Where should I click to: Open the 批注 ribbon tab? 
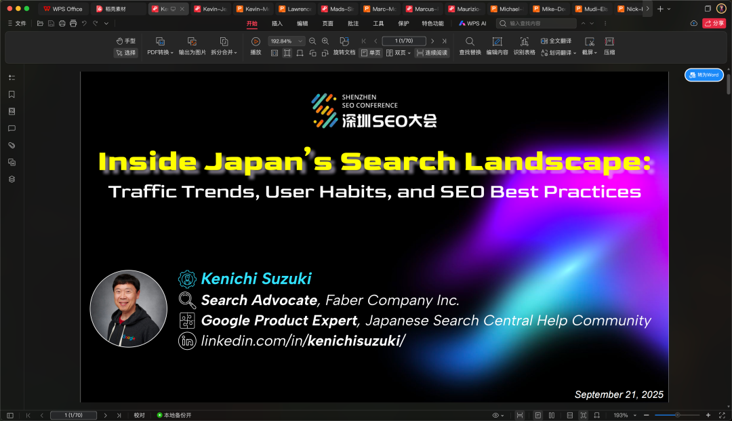[x=353, y=23]
